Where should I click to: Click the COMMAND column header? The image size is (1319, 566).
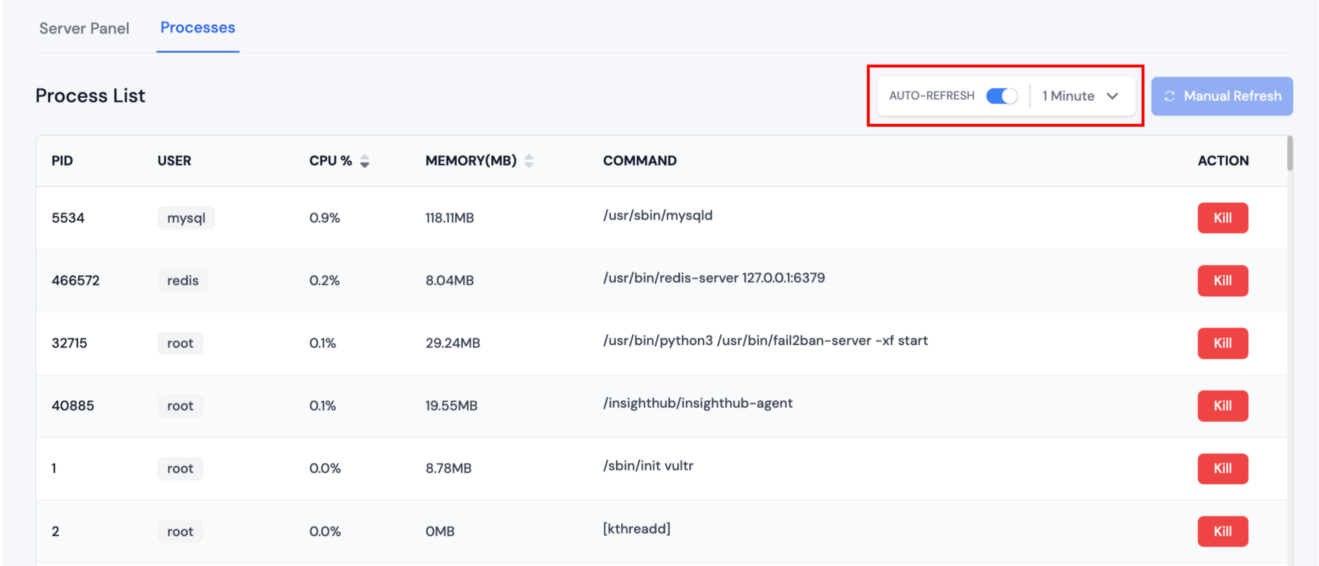tap(640, 161)
